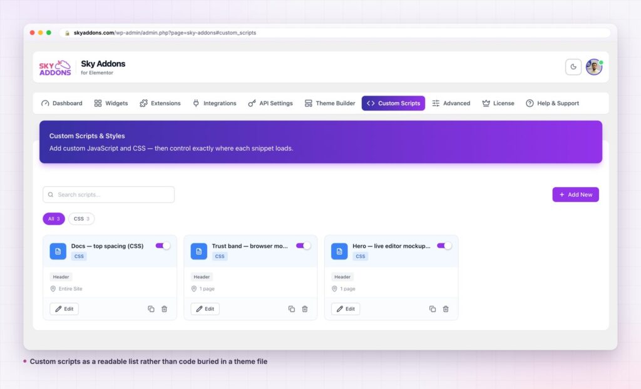This screenshot has height=389, width=641.
Task: Click the browser address bar URL
Action: [165, 33]
